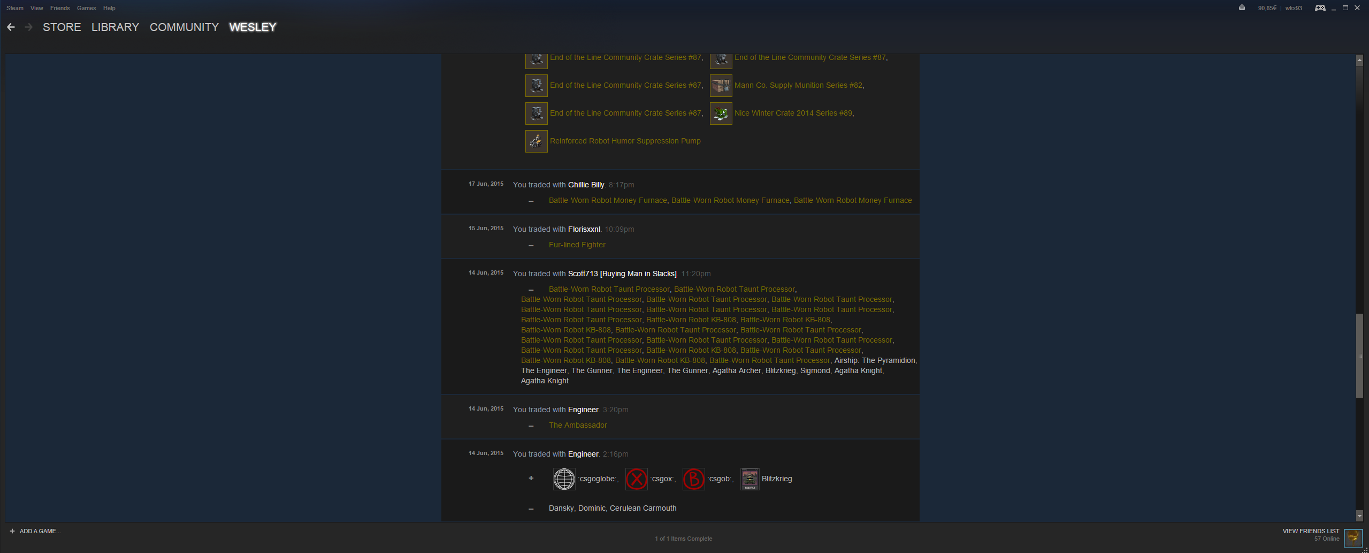
Task: Open Big Picture mode controller icon
Action: click(1320, 8)
